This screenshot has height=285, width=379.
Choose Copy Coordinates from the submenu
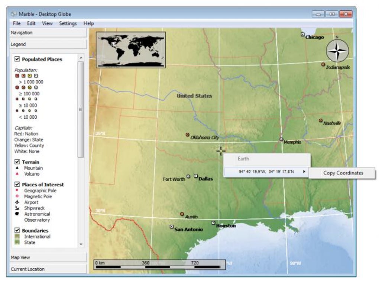[343, 173]
